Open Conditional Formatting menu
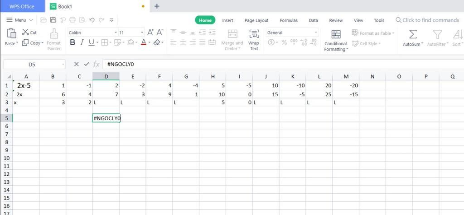Viewport: 464px width, 215px height. click(336, 40)
